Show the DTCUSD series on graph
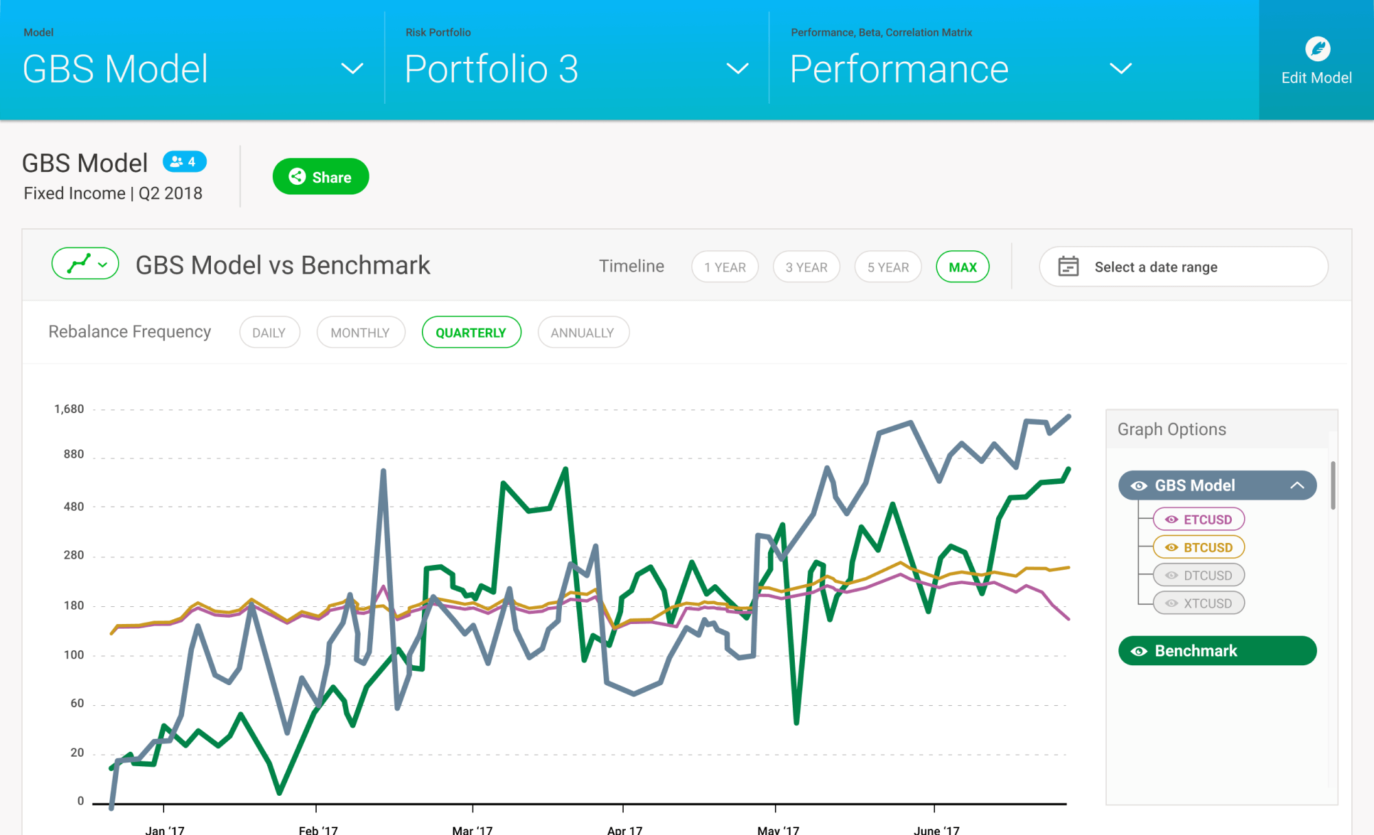1374x835 pixels. (x=1199, y=575)
